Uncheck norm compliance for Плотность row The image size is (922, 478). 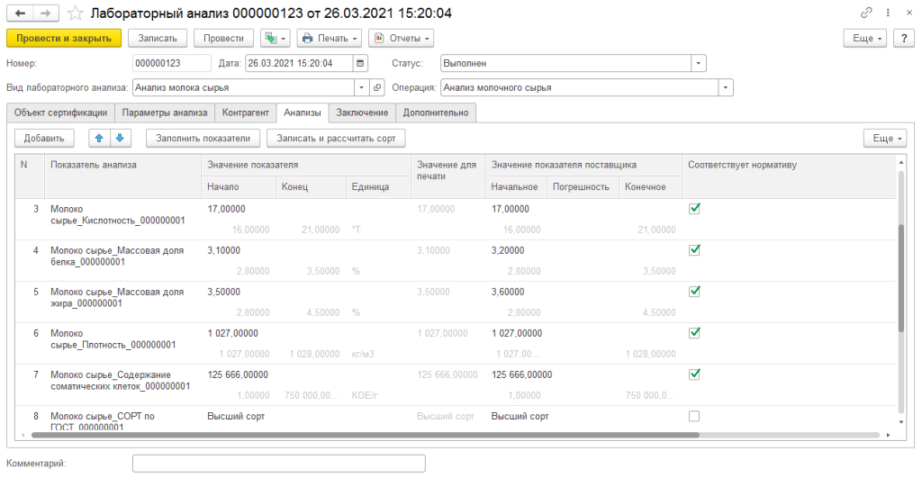point(694,333)
